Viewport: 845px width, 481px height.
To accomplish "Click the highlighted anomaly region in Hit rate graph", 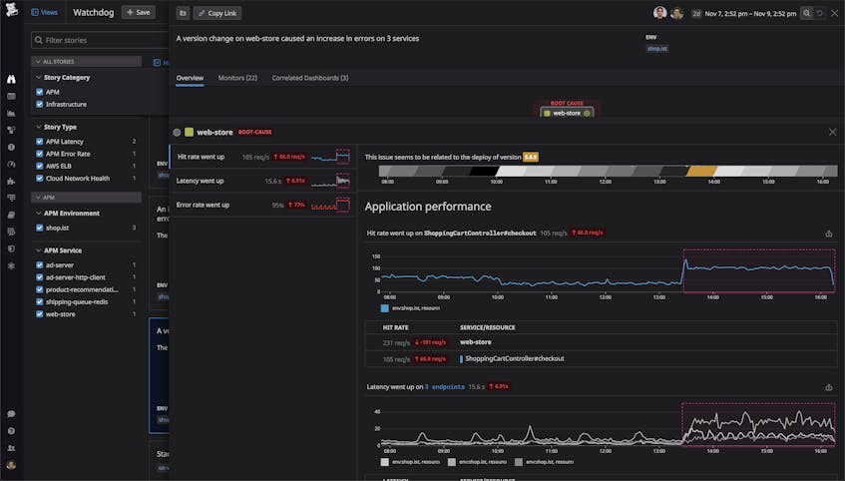I will click(759, 270).
